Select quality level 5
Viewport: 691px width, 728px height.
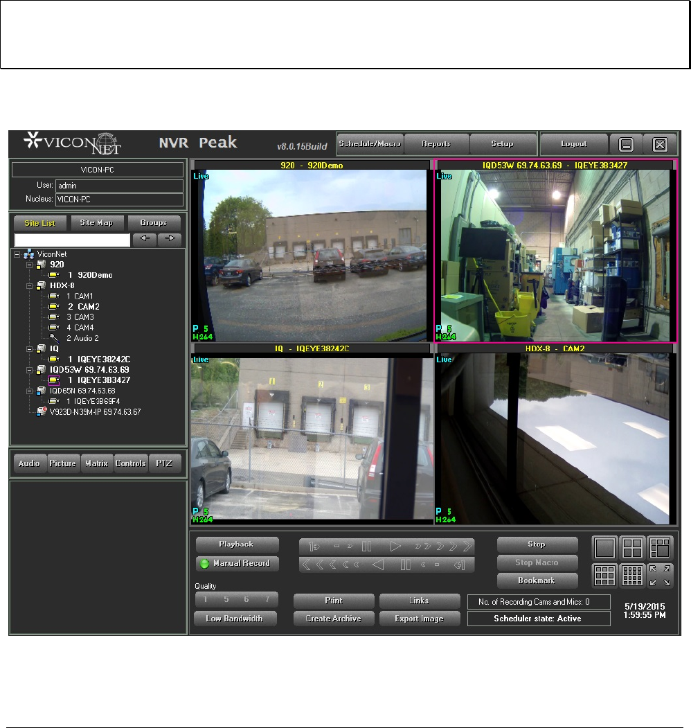[x=226, y=599]
